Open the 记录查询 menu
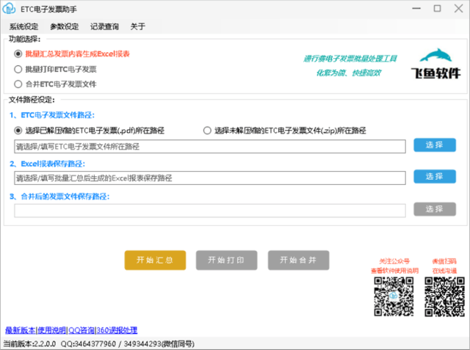 (x=104, y=26)
